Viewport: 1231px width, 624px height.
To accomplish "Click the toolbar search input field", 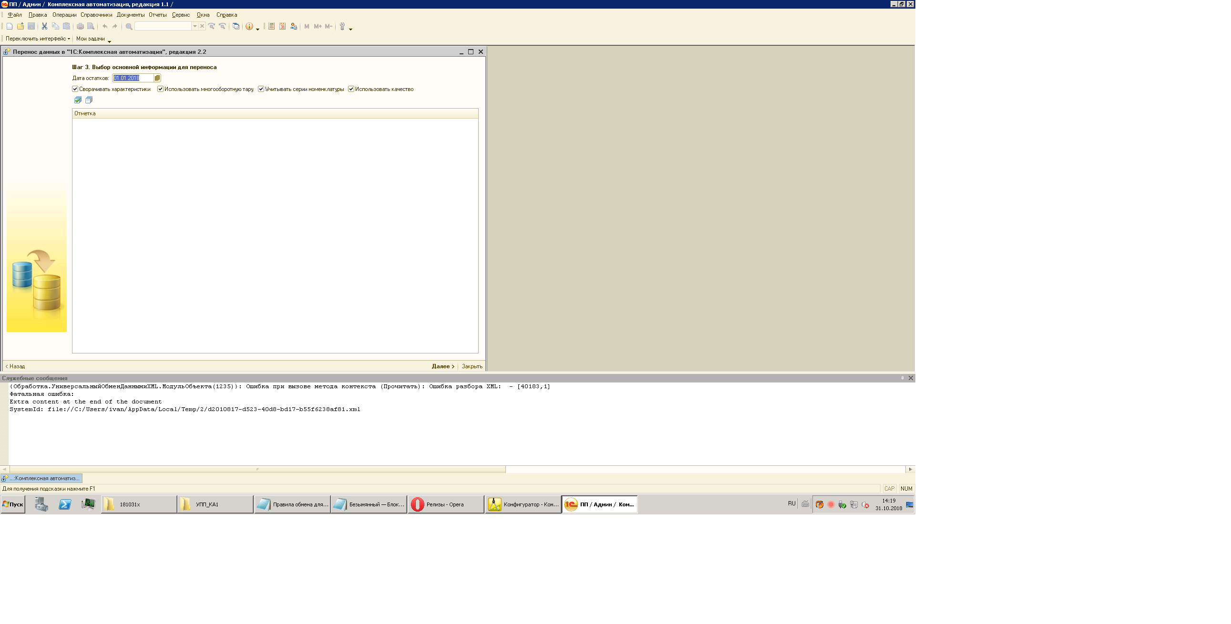I will click(163, 26).
